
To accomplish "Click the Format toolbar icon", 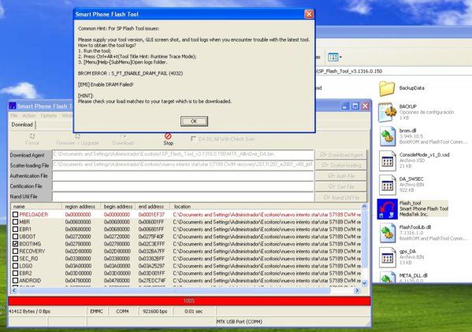I will pos(32,136).
